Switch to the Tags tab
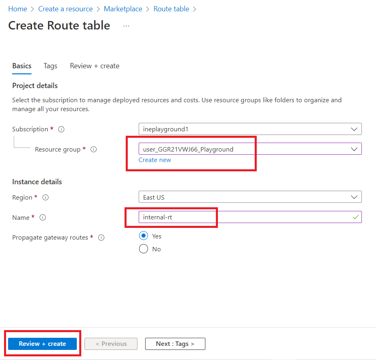The height and width of the screenshot is (360, 376). [51, 66]
